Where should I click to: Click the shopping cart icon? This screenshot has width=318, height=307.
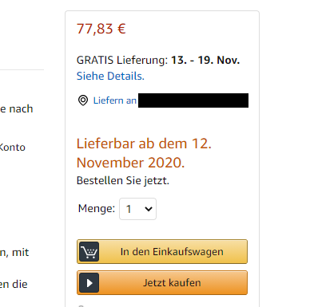coord(89,251)
